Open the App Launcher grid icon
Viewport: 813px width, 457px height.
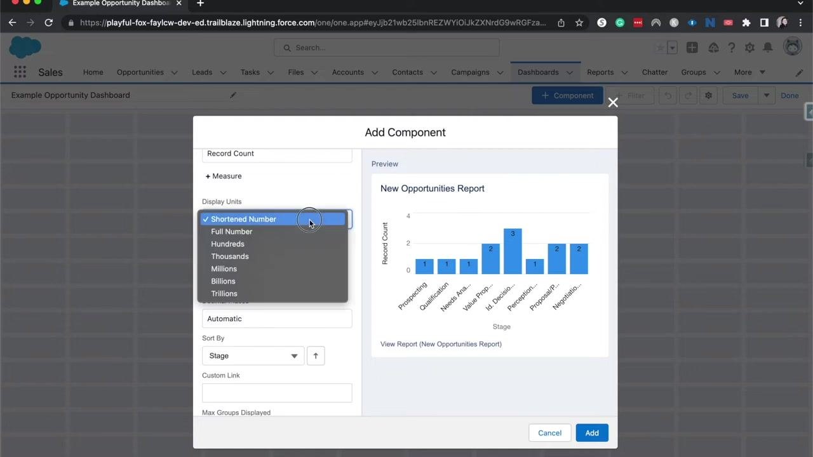click(x=20, y=72)
